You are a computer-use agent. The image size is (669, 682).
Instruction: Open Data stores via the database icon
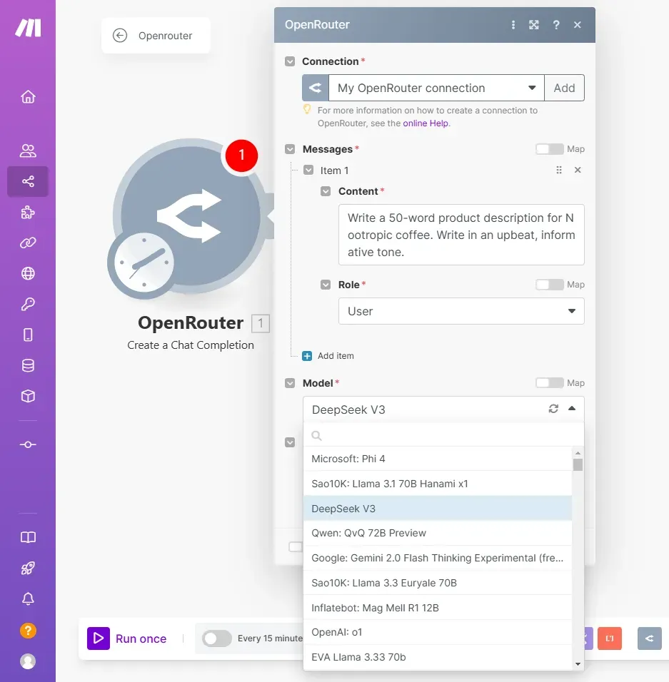click(28, 366)
